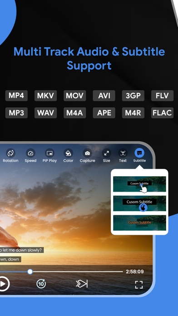Toggle the Subtitle menu icon

point(139,153)
